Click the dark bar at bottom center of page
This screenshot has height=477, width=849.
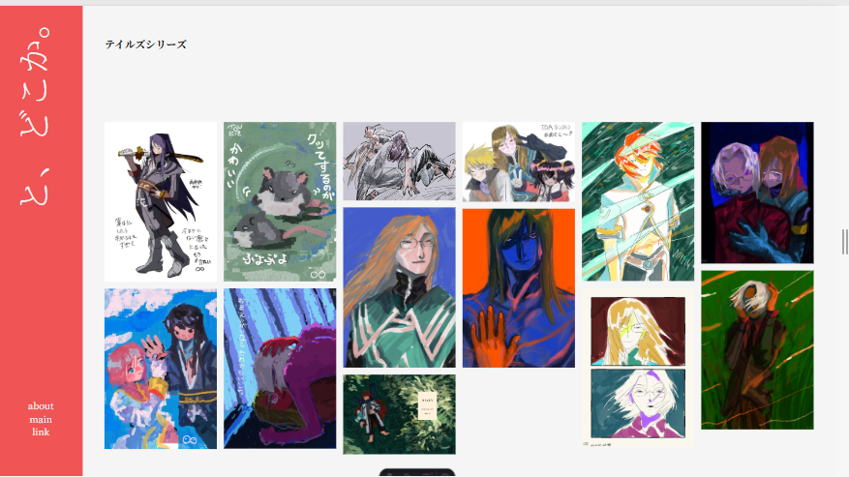[417, 473]
